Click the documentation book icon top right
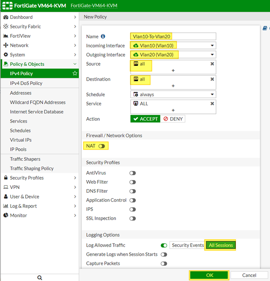270x281 pixels. [265, 28]
